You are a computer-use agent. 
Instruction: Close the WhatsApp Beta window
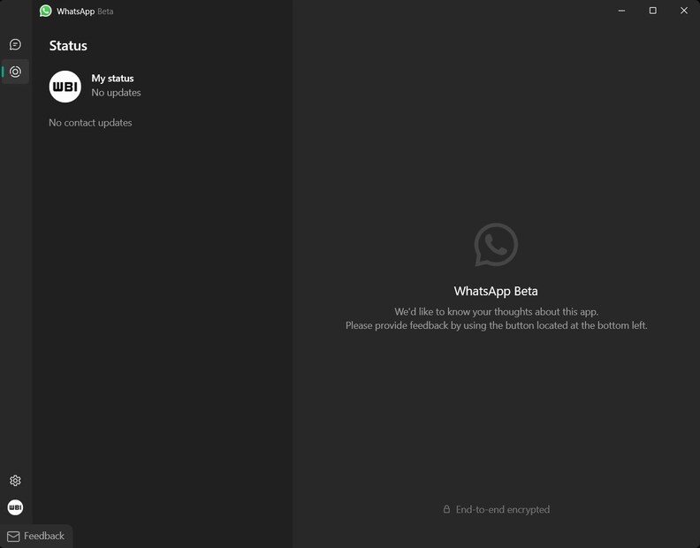click(683, 11)
